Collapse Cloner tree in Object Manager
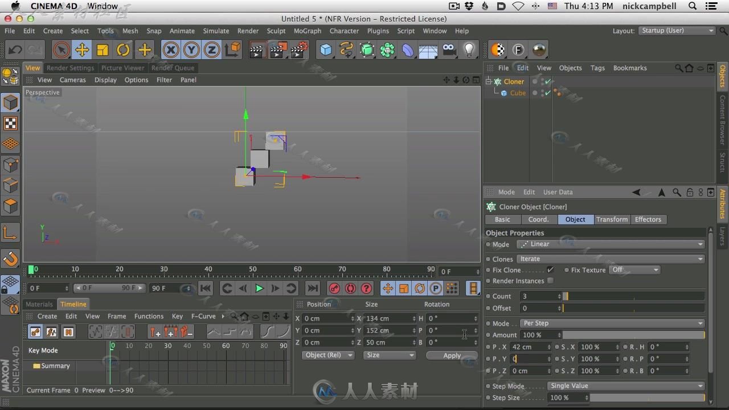 click(488, 81)
